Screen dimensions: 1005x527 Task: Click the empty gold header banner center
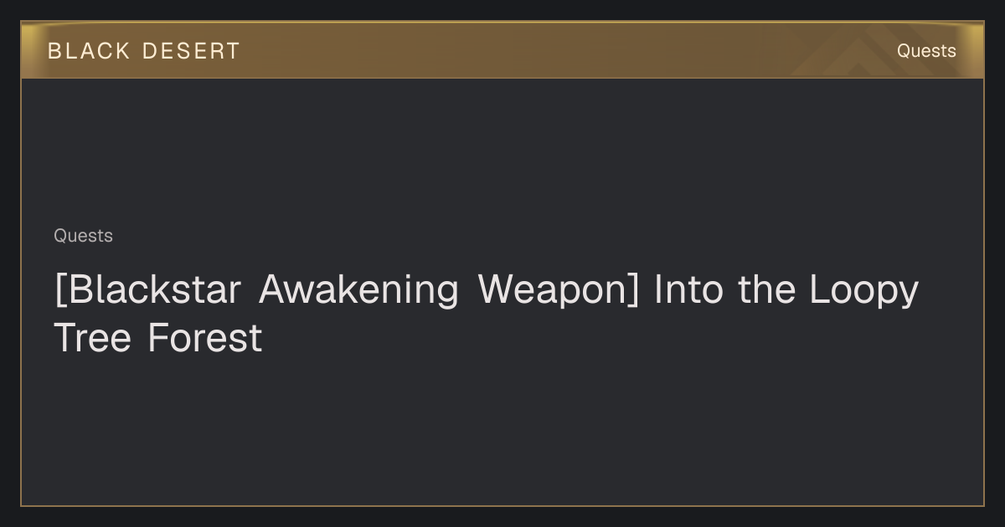[502, 51]
